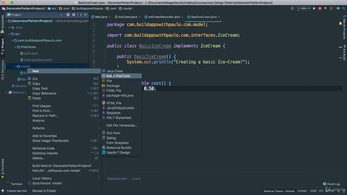This screenshot has width=347, height=195.
Task: Select Cut in the context menu
Action: click(64, 79)
